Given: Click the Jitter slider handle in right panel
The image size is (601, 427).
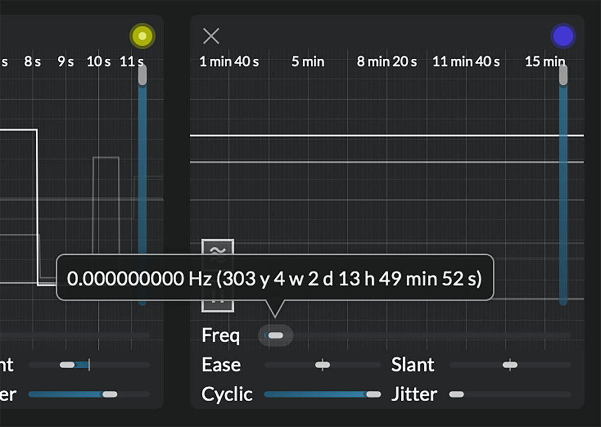Looking at the screenshot, I should pyautogui.click(x=457, y=395).
